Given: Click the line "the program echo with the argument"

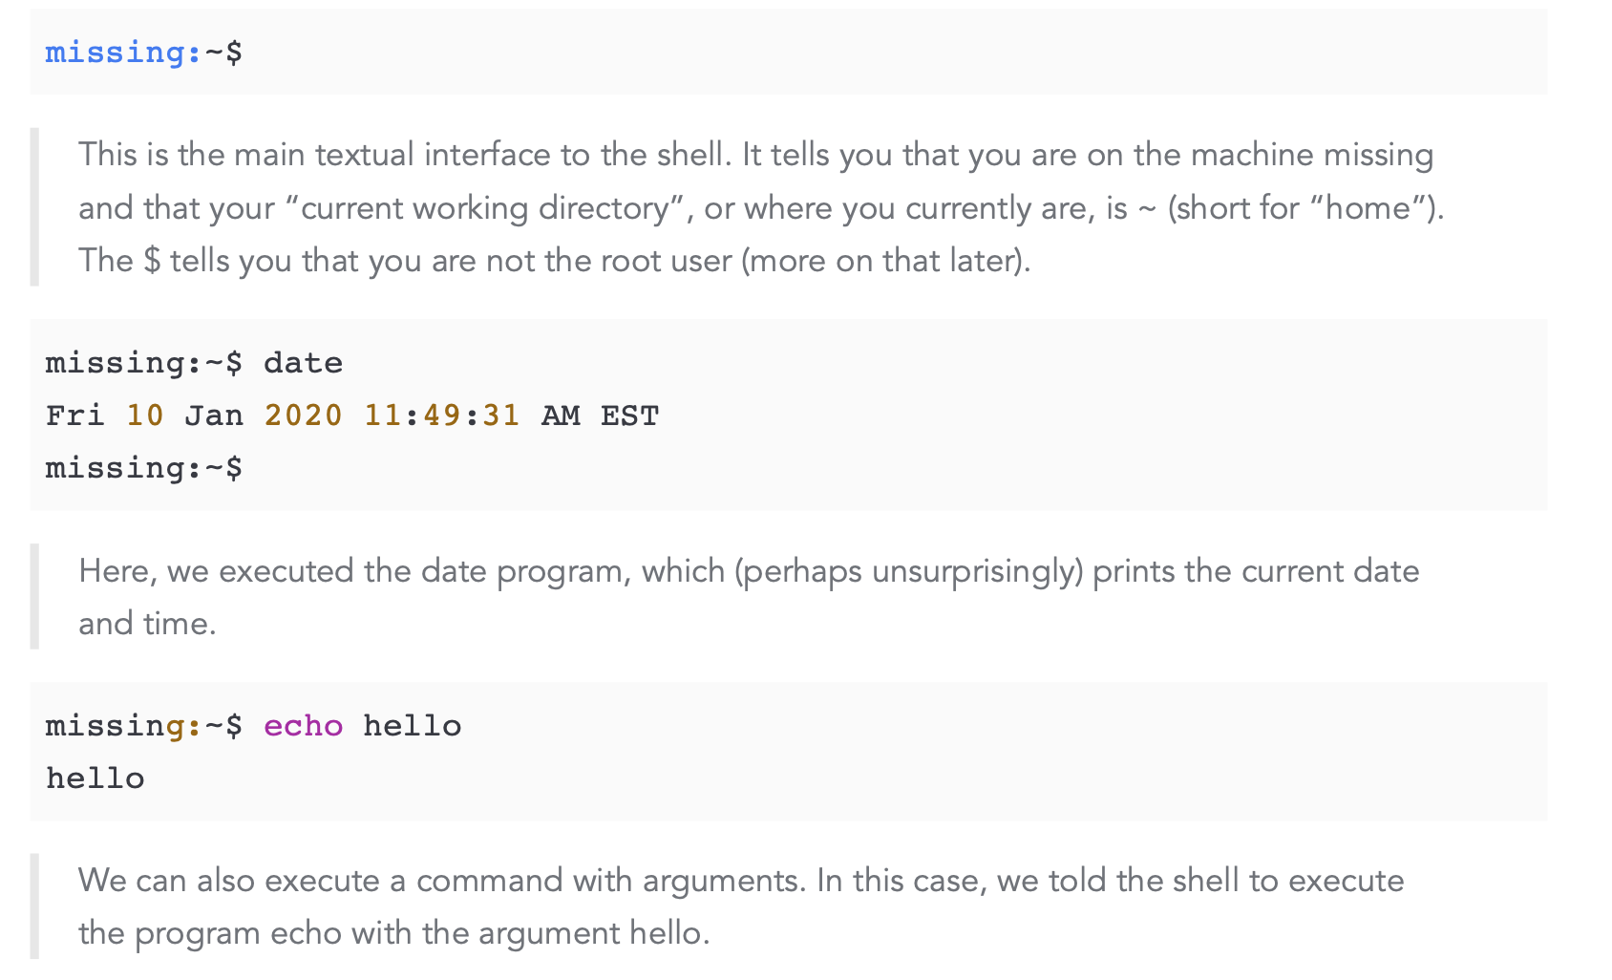Looking at the screenshot, I should (x=393, y=933).
